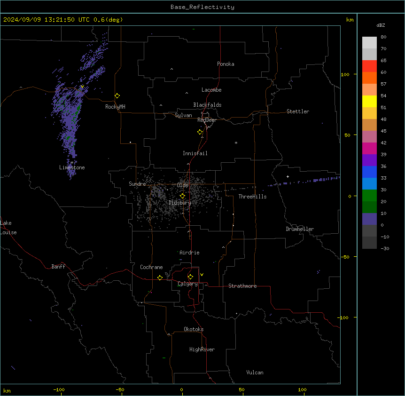Click the Stettler city label

(297, 111)
